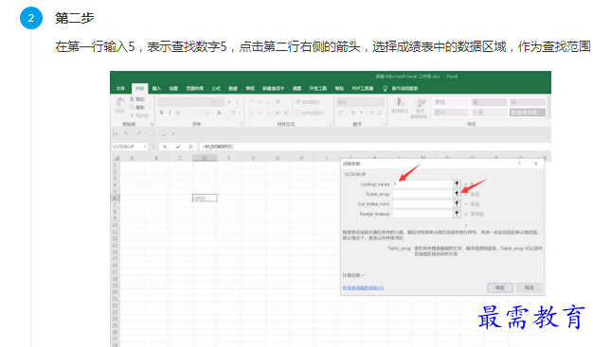The image size is (593, 347).
Task: Toggle Bold formatting button B
Action: tap(161, 113)
